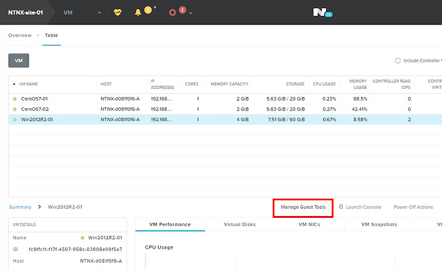The image size is (442, 270).
Task: Click Launch Console link
Action: tap(363, 207)
